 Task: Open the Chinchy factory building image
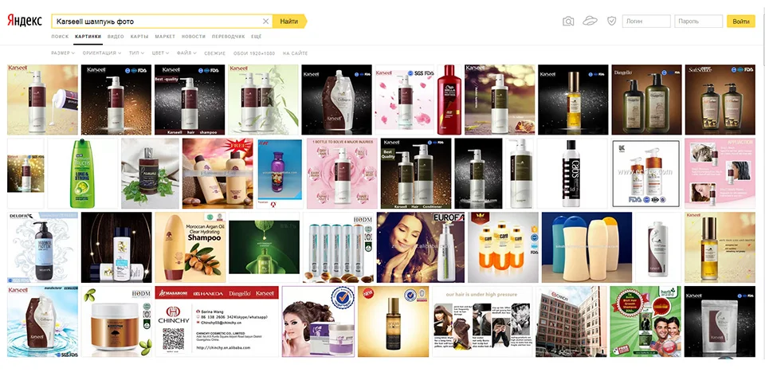[x=571, y=322]
